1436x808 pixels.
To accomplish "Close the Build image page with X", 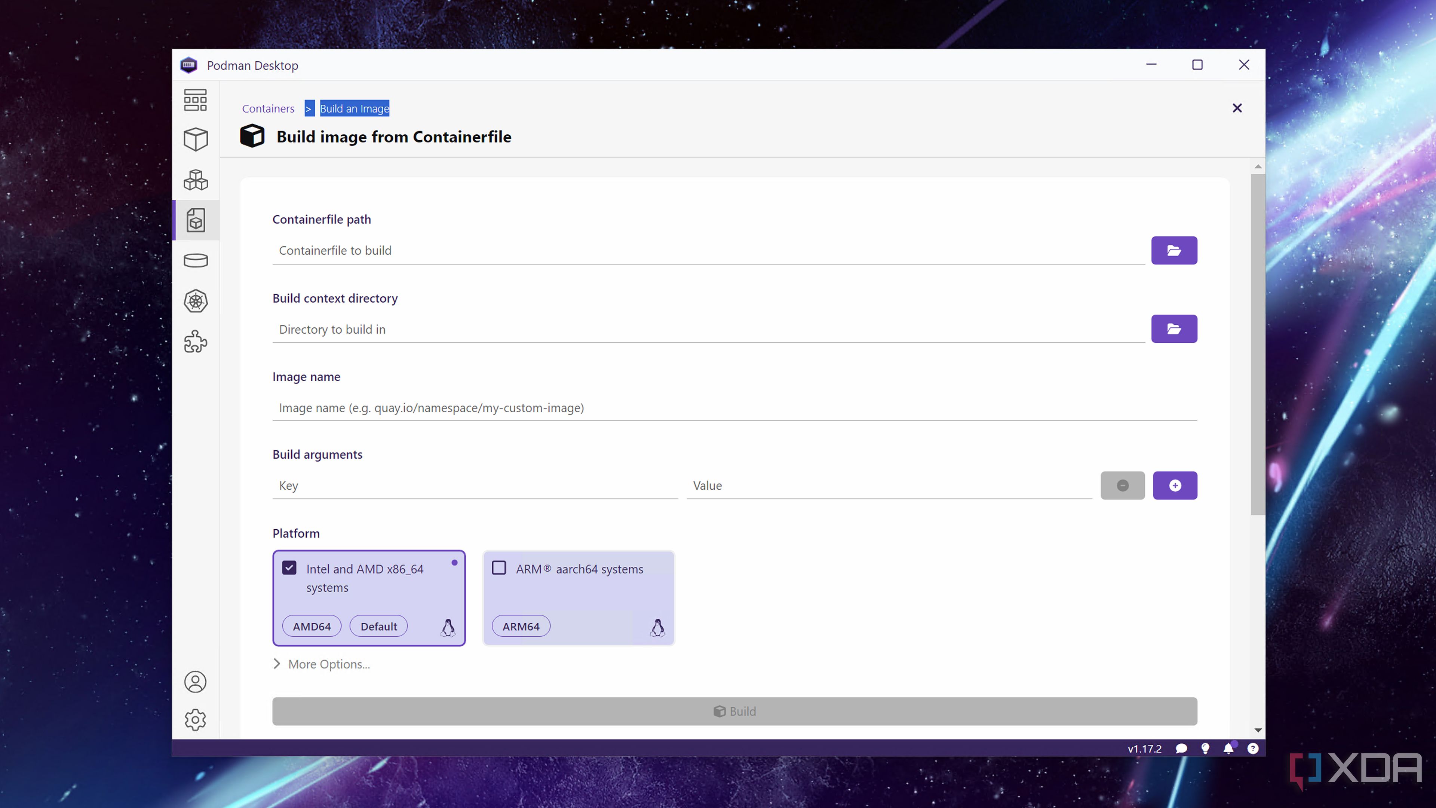I will (1237, 108).
